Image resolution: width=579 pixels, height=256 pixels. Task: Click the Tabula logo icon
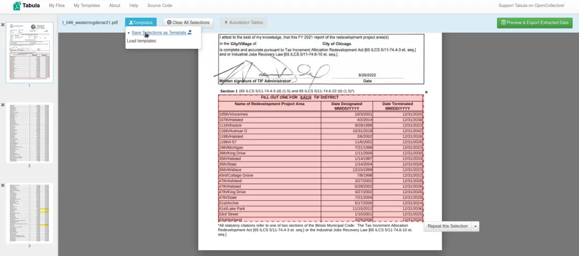pyautogui.click(x=17, y=5)
